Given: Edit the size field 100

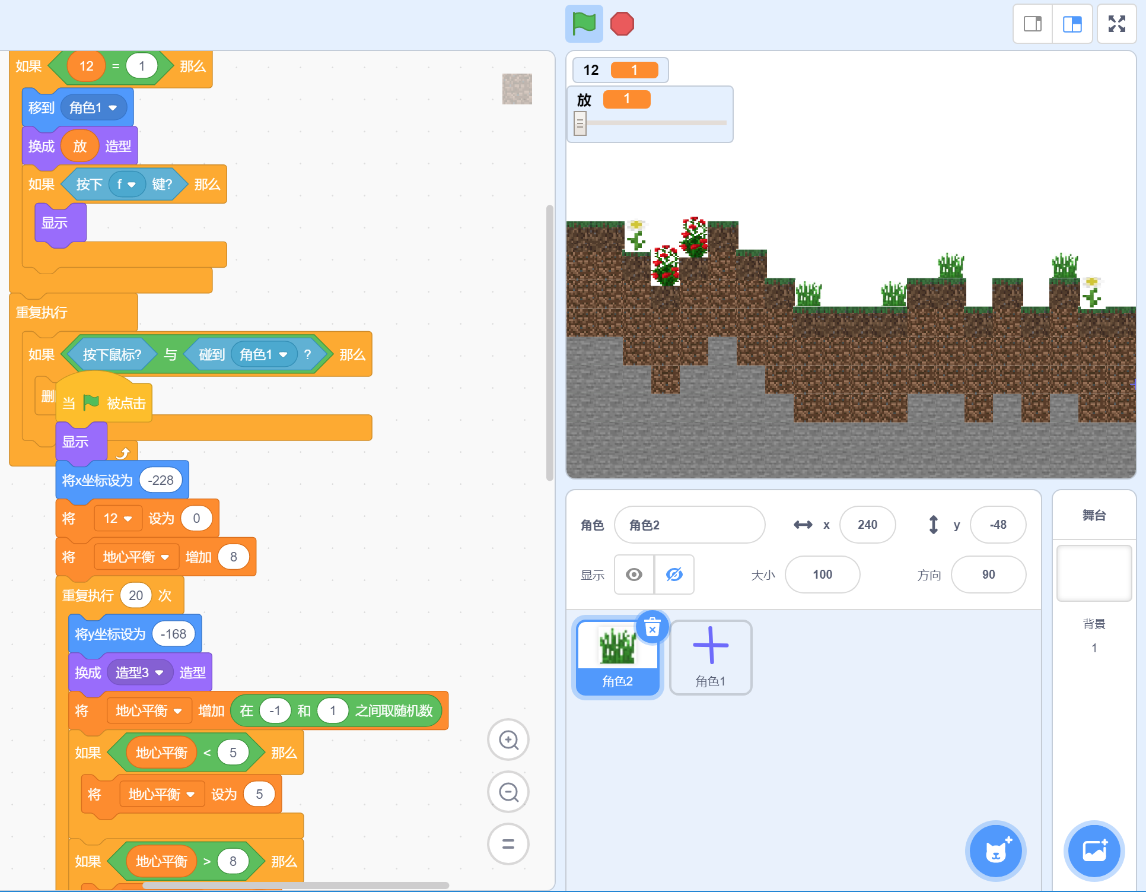Looking at the screenshot, I should point(822,575).
